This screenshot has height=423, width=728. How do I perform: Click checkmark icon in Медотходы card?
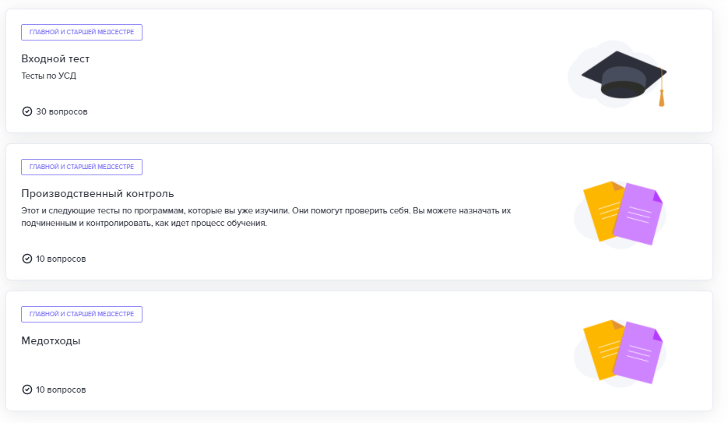click(27, 390)
